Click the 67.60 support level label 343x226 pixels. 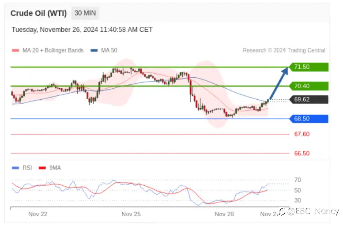pos(302,134)
